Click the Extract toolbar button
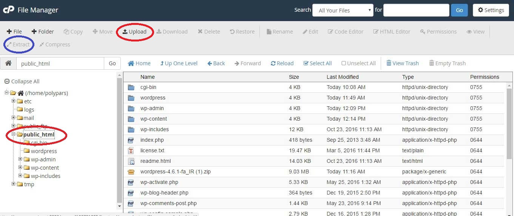The image size is (514, 216). coord(18,44)
